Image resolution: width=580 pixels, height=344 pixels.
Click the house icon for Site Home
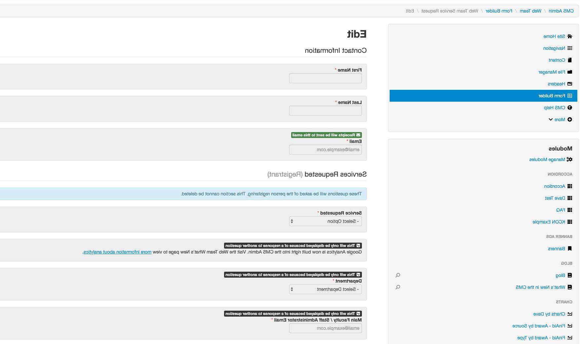[x=570, y=36]
